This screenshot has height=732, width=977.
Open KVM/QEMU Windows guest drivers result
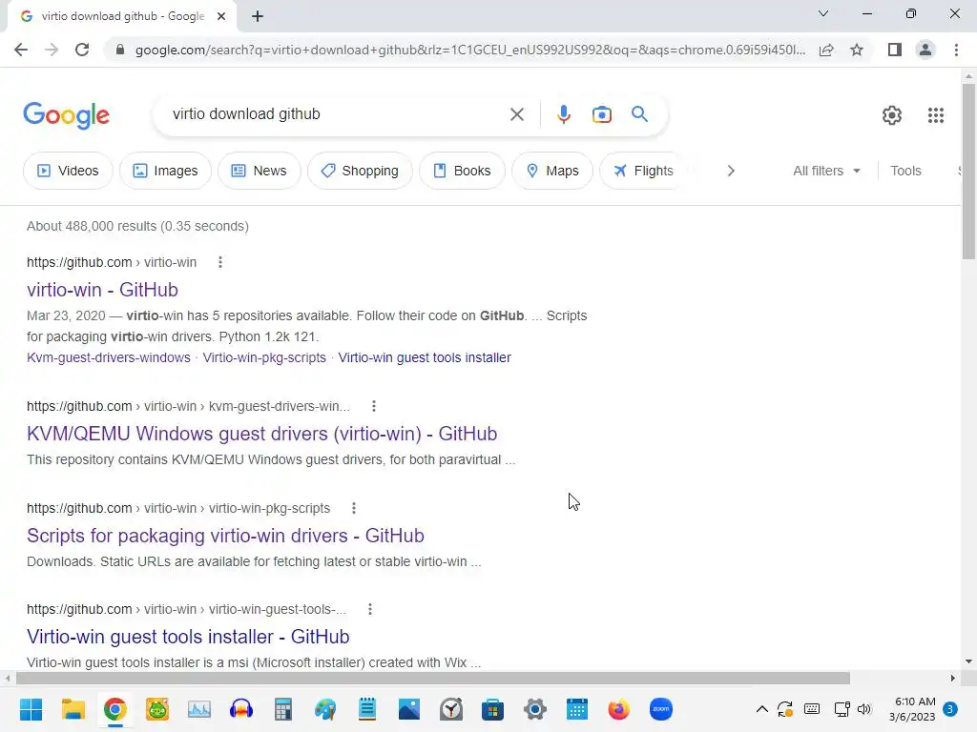coord(261,434)
